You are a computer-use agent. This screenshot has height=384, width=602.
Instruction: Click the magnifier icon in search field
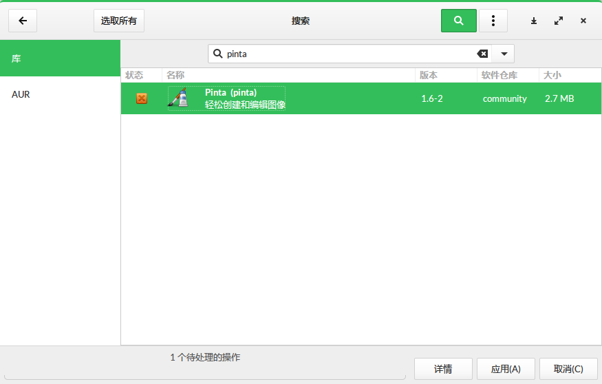coord(217,54)
